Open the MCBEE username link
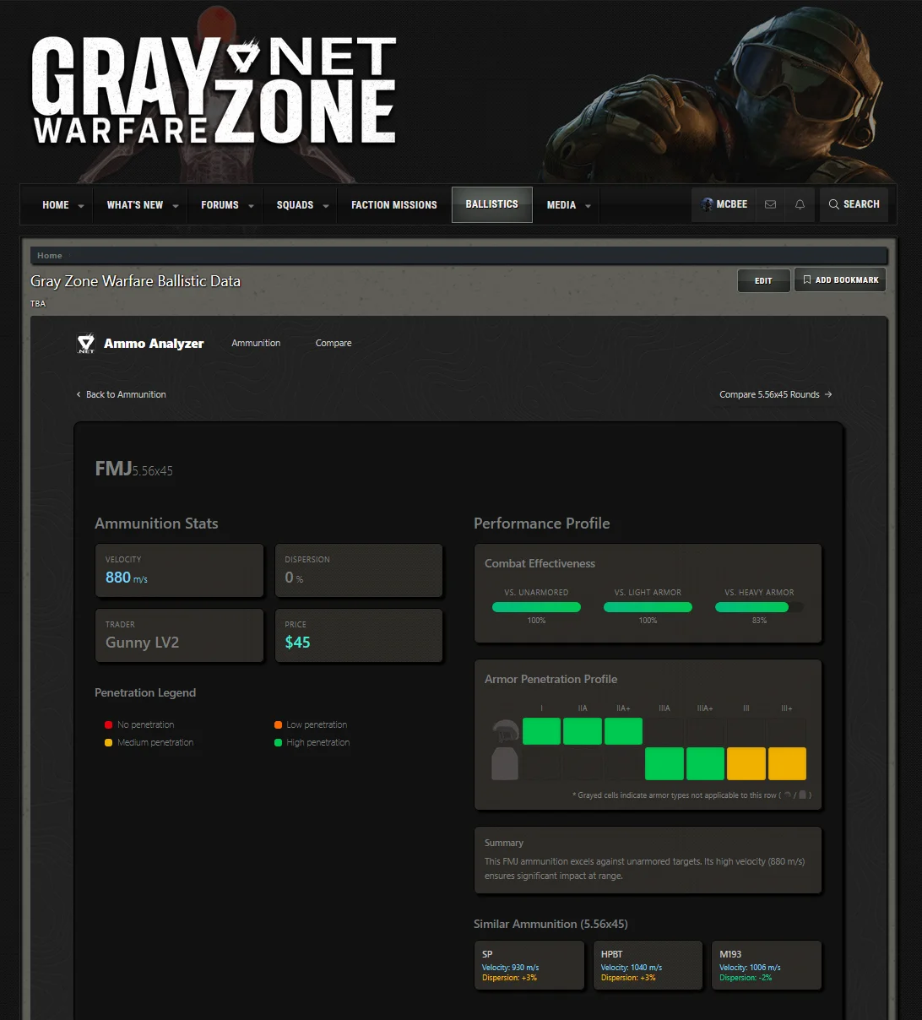This screenshot has width=922, height=1020. point(732,204)
